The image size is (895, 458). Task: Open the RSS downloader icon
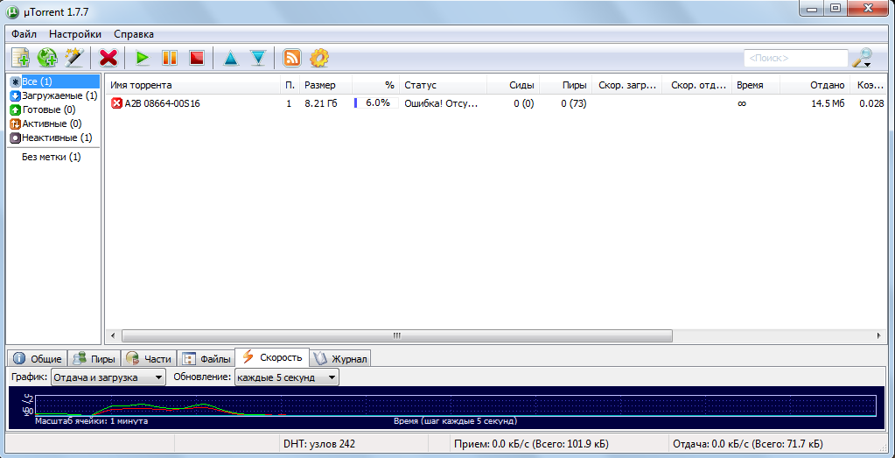point(292,58)
